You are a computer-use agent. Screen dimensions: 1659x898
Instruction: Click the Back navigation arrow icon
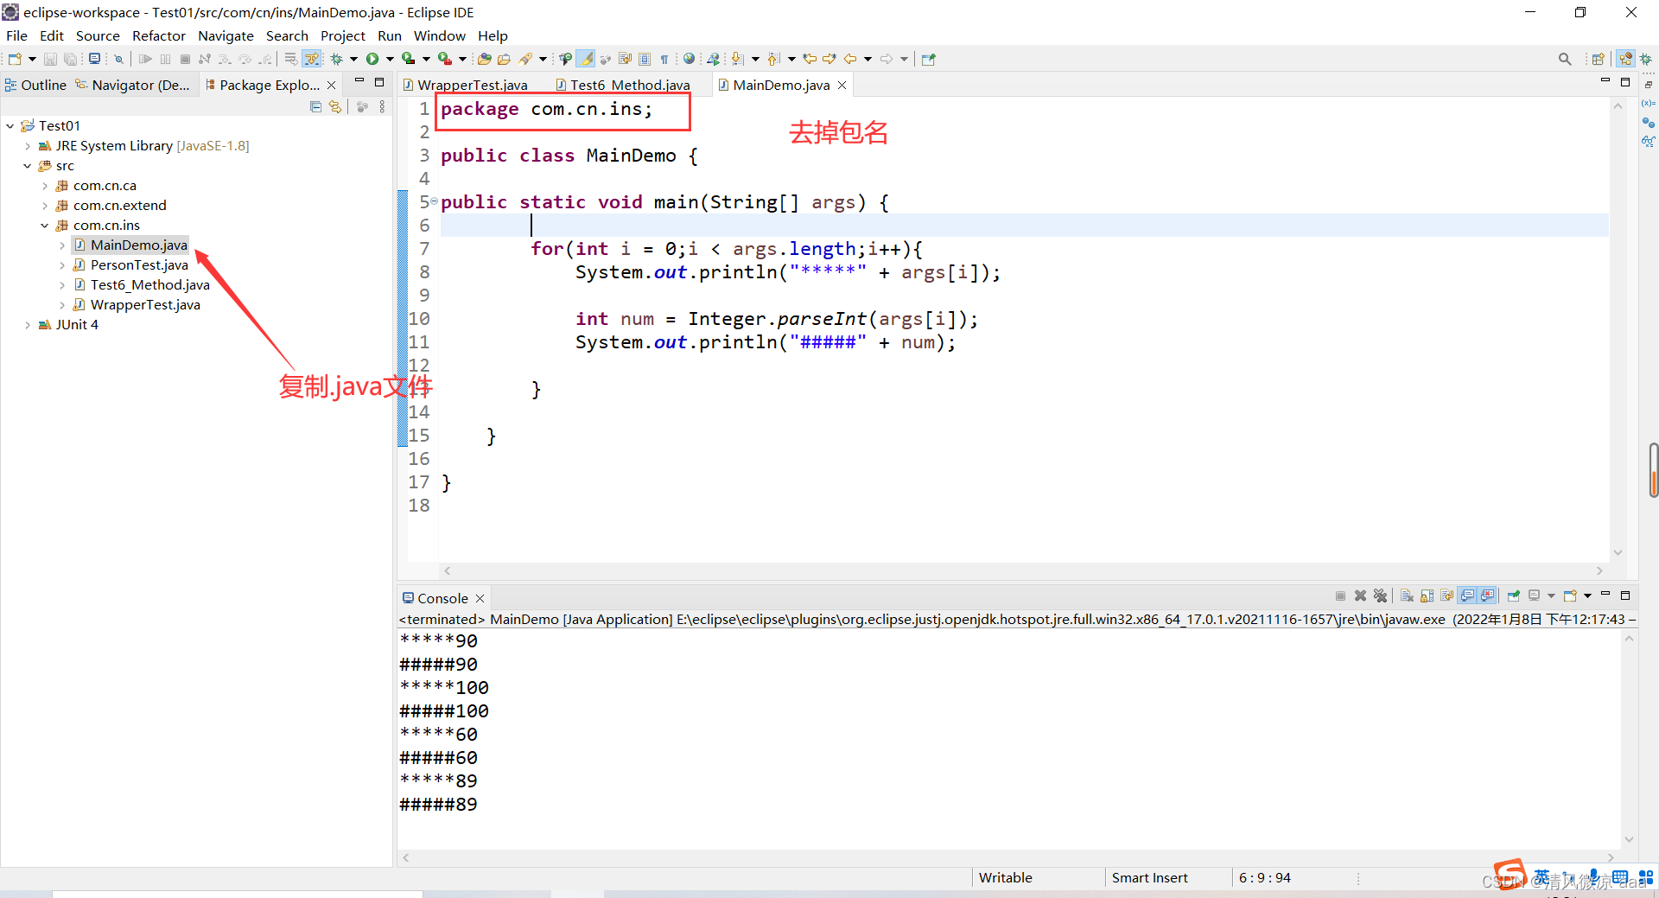[x=850, y=59]
